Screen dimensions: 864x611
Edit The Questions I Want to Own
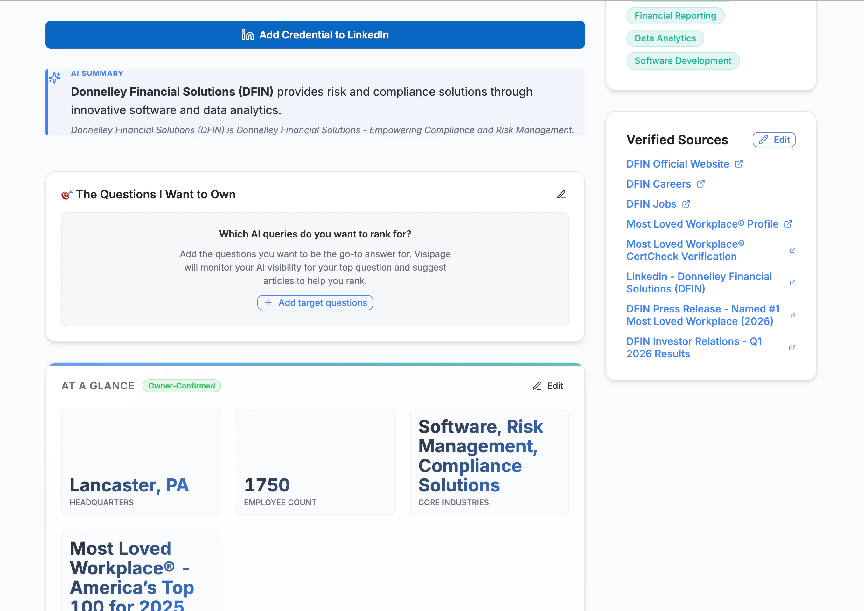(x=561, y=195)
